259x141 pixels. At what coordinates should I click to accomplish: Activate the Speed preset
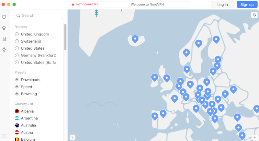[x=27, y=87]
